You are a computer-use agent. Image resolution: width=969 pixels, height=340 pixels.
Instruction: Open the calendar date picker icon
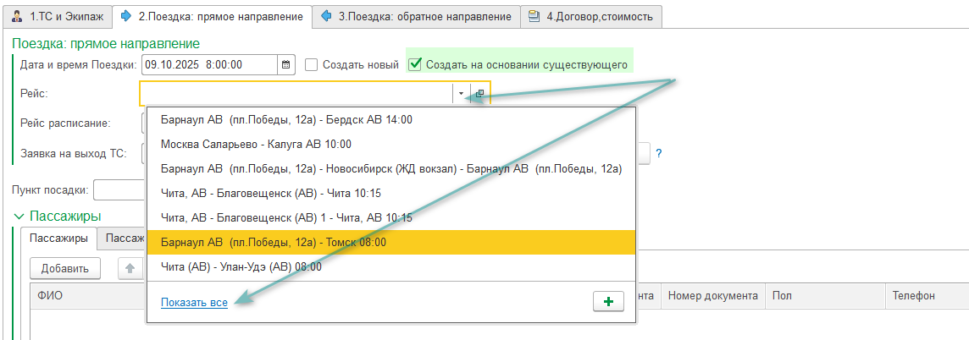(286, 64)
